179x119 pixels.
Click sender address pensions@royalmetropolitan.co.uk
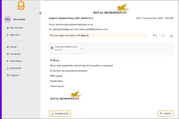[x=74, y=25]
